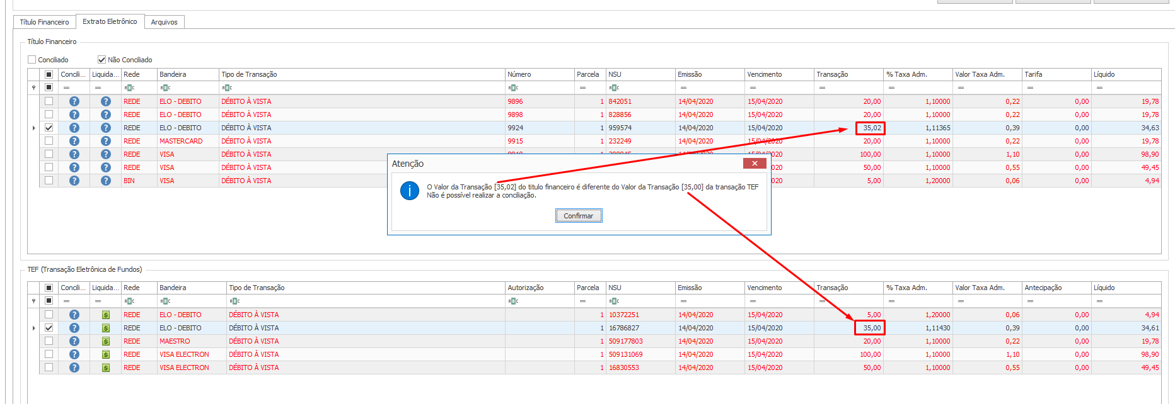Select the header select-all checkbox in TEF table
1175x404 pixels.
click(x=49, y=288)
